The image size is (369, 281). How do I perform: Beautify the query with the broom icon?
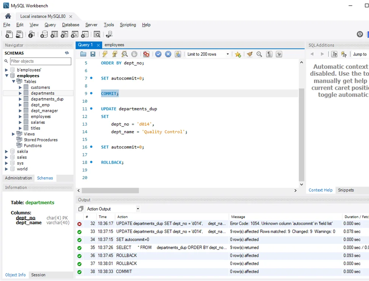[249, 54]
